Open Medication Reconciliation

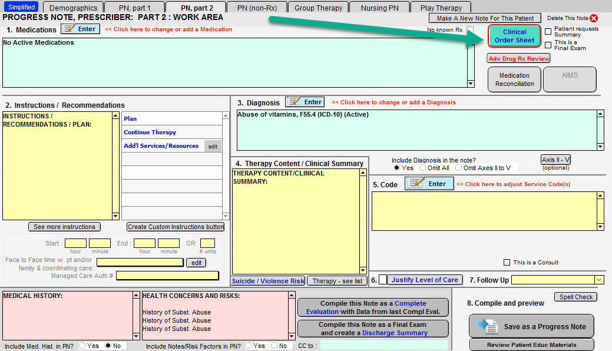[x=514, y=80]
